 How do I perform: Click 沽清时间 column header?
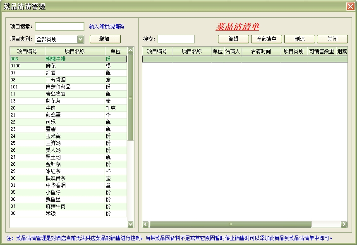[261, 52]
